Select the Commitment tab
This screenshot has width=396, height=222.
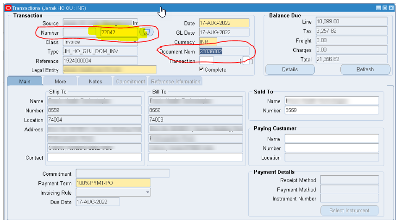(x=130, y=81)
